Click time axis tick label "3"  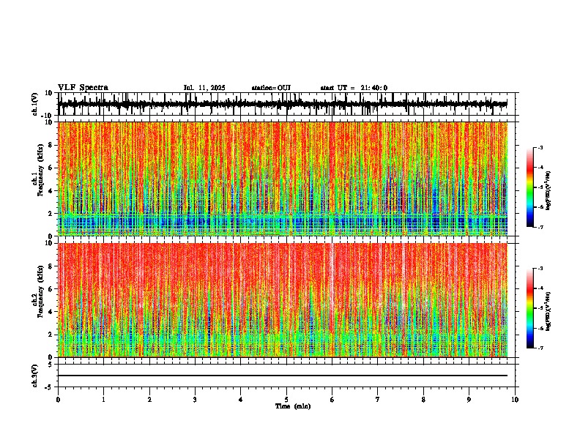[x=195, y=400]
